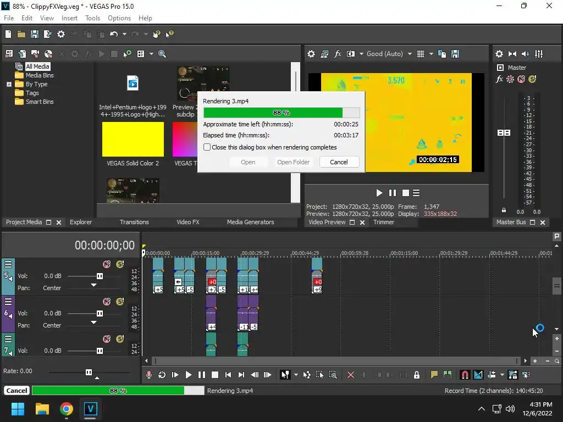The height and width of the screenshot is (422, 563).
Task: Open Normal Edit Tool dropdown arrow
Action: click(x=296, y=375)
